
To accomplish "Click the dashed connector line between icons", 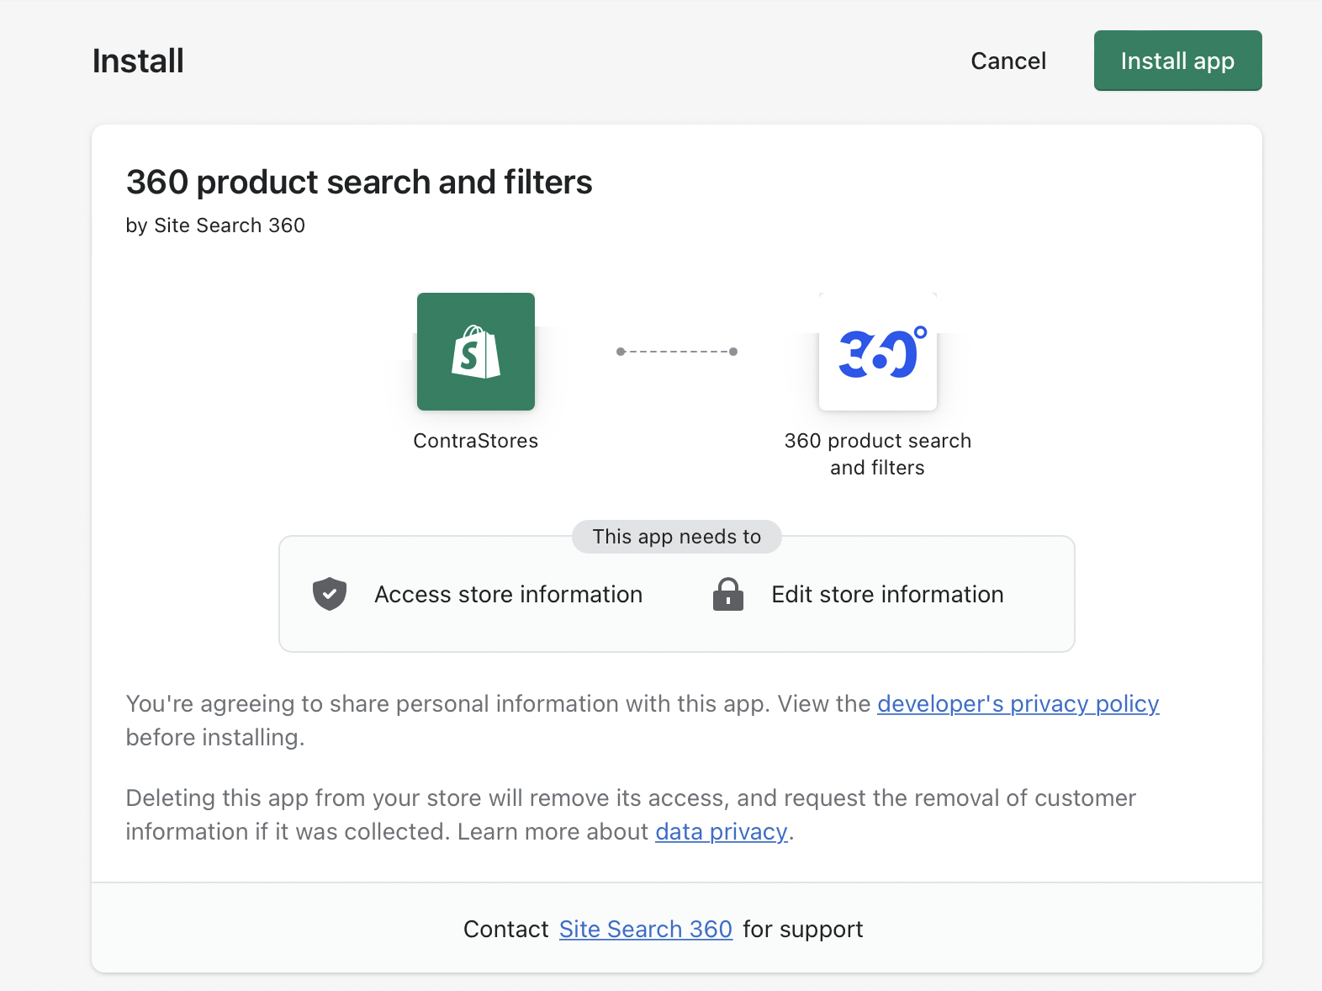I will 677,352.
